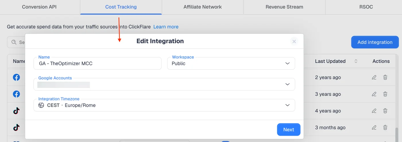Click the Facebook icon in the 2 years ago row

click(16, 77)
